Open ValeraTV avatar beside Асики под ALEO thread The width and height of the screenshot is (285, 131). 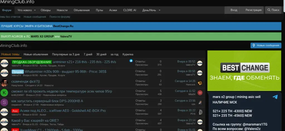(x=4, y=112)
